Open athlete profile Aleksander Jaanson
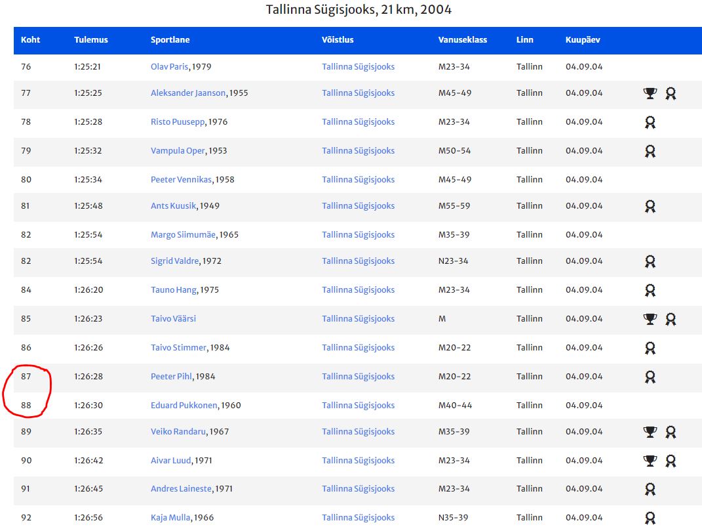702x527 pixels. click(188, 93)
